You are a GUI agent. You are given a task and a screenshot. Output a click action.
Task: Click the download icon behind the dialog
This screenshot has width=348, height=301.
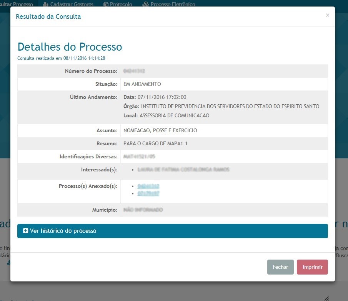(8, 262)
